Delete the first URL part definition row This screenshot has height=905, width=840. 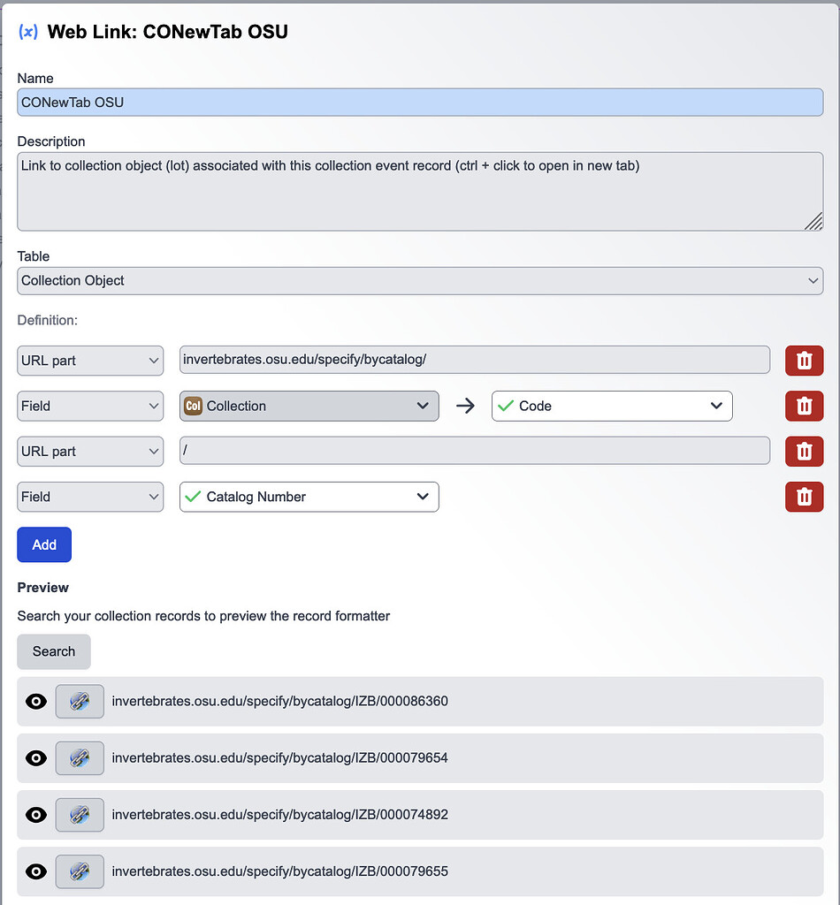(804, 361)
